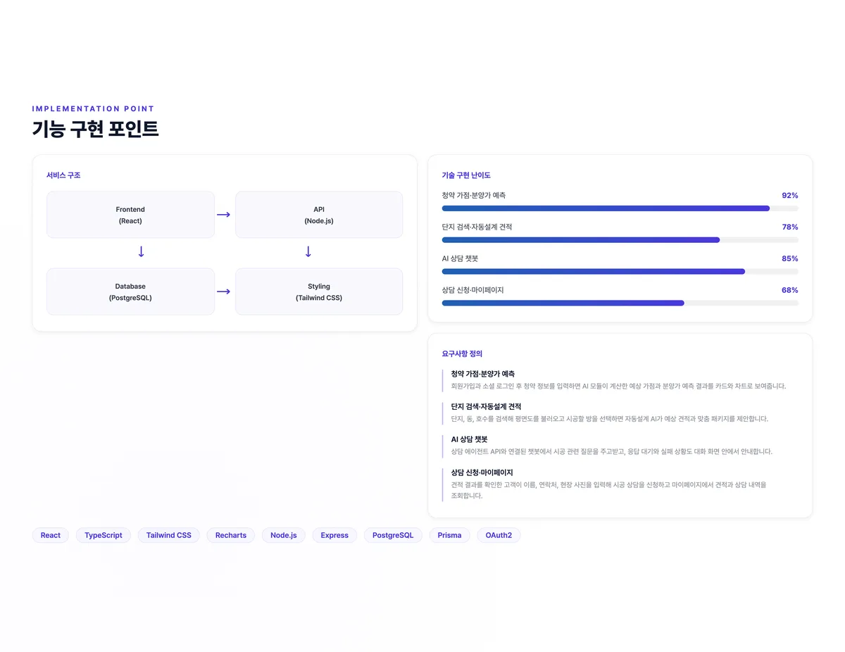Image resolution: width=845 pixels, height=652 pixels.
Task: Click the 청약 가점·분양가 예측 requirement heading
Action: coord(483,374)
